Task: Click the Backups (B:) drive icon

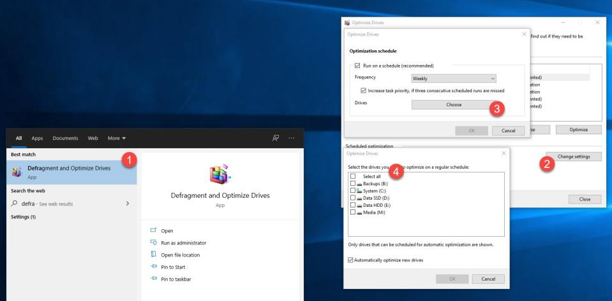Action: tap(359, 184)
